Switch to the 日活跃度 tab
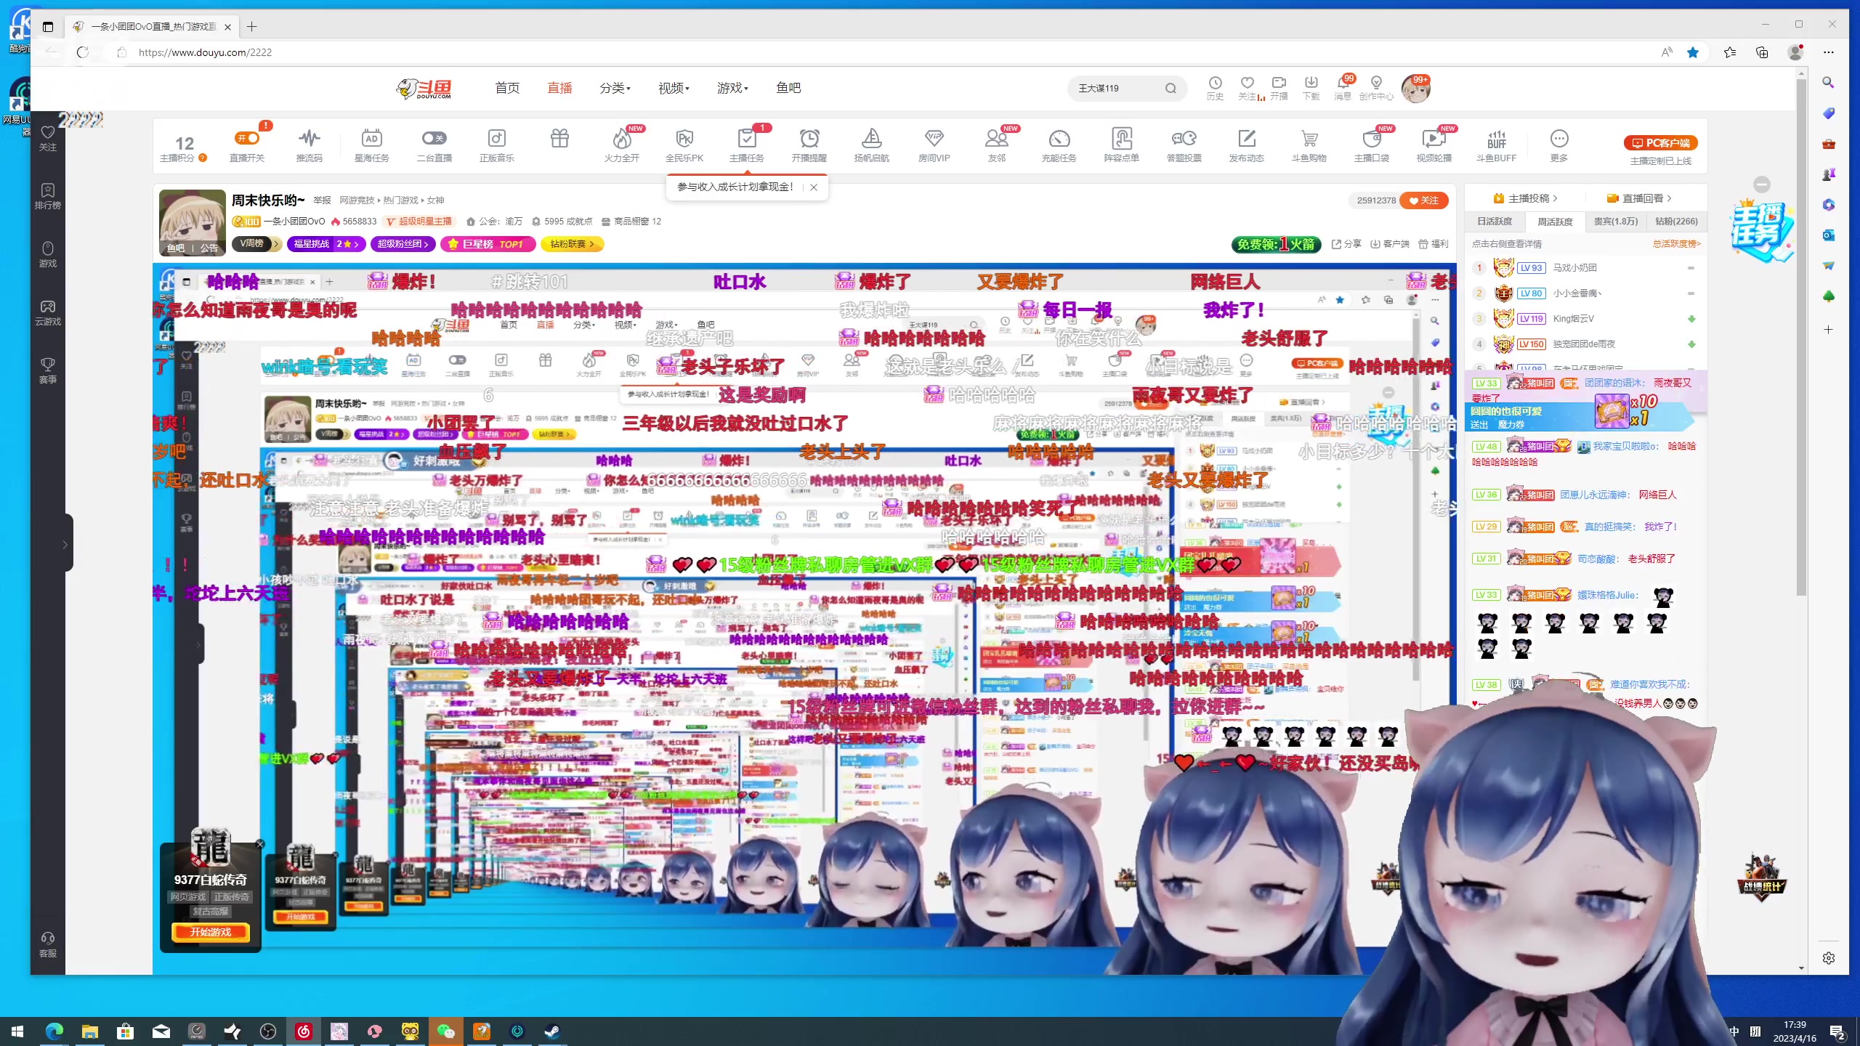The height and width of the screenshot is (1046, 1860). point(1495,222)
